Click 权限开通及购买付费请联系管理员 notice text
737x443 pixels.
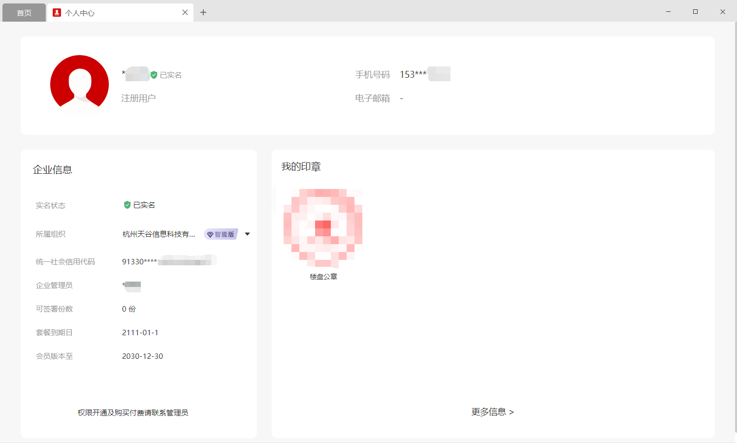pos(133,412)
